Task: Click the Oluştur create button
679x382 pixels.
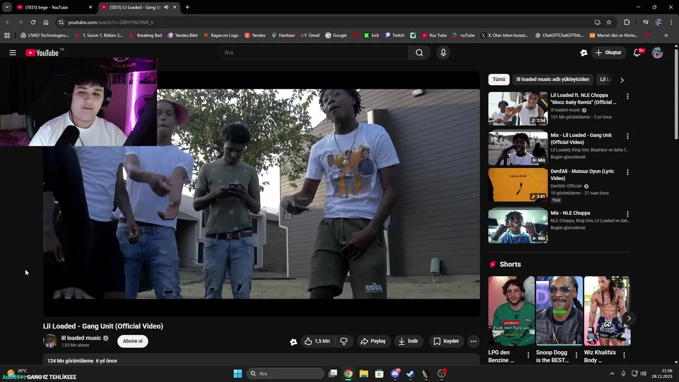Action: (608, 53)
